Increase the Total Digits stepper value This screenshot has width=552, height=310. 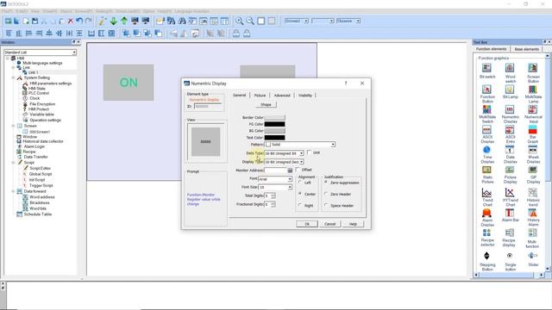(x=273, y=194)
